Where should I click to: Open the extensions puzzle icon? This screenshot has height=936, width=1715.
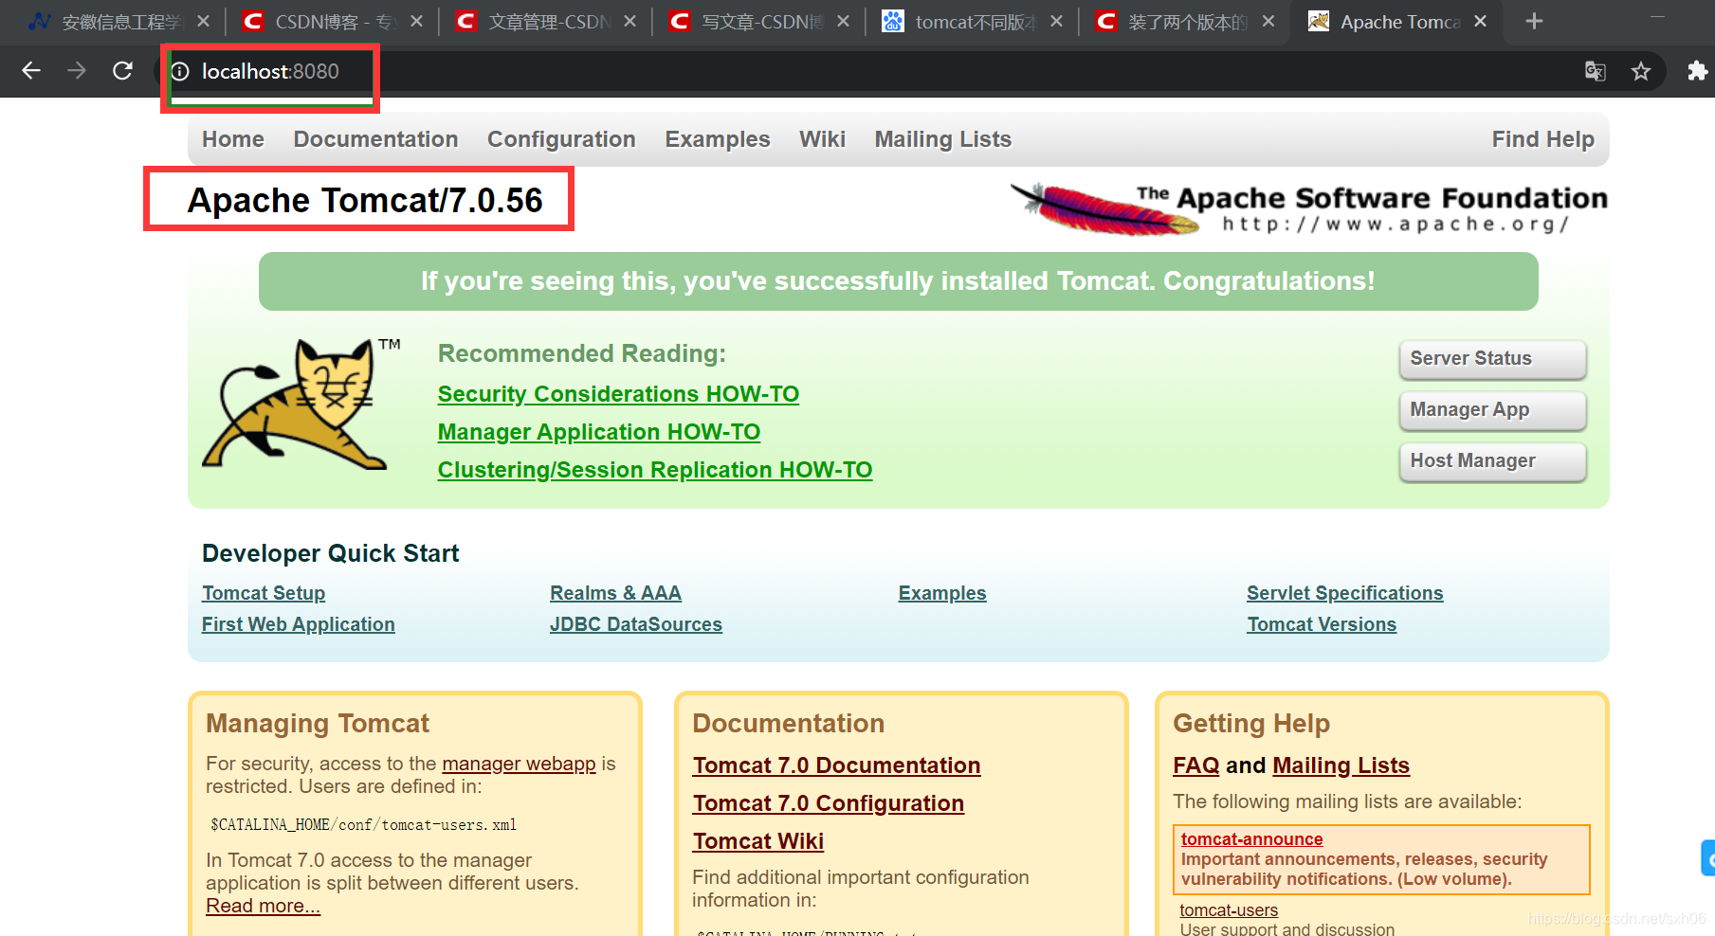[1697, 71]
